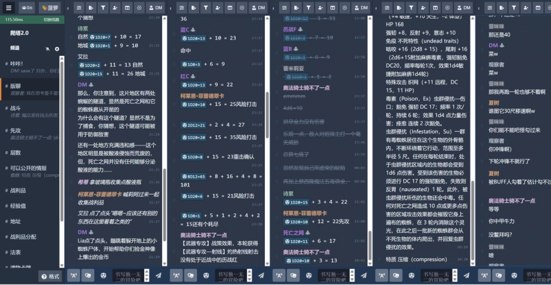Open dice roller under the 蓝C 命中 pane

coord(206,275)
